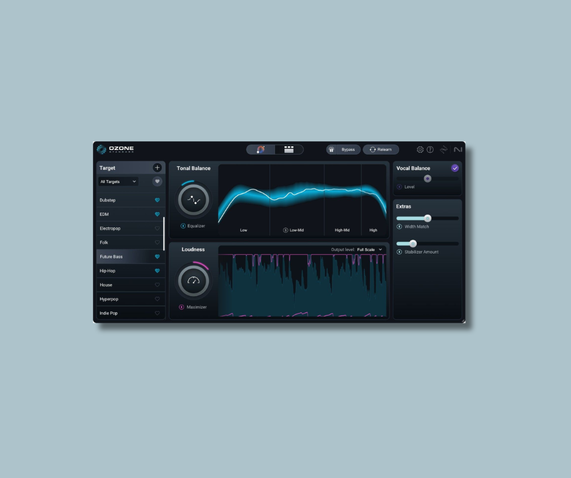
Task: Toggle the Vocal Balance checkmark
Action: tap(455, 168)
